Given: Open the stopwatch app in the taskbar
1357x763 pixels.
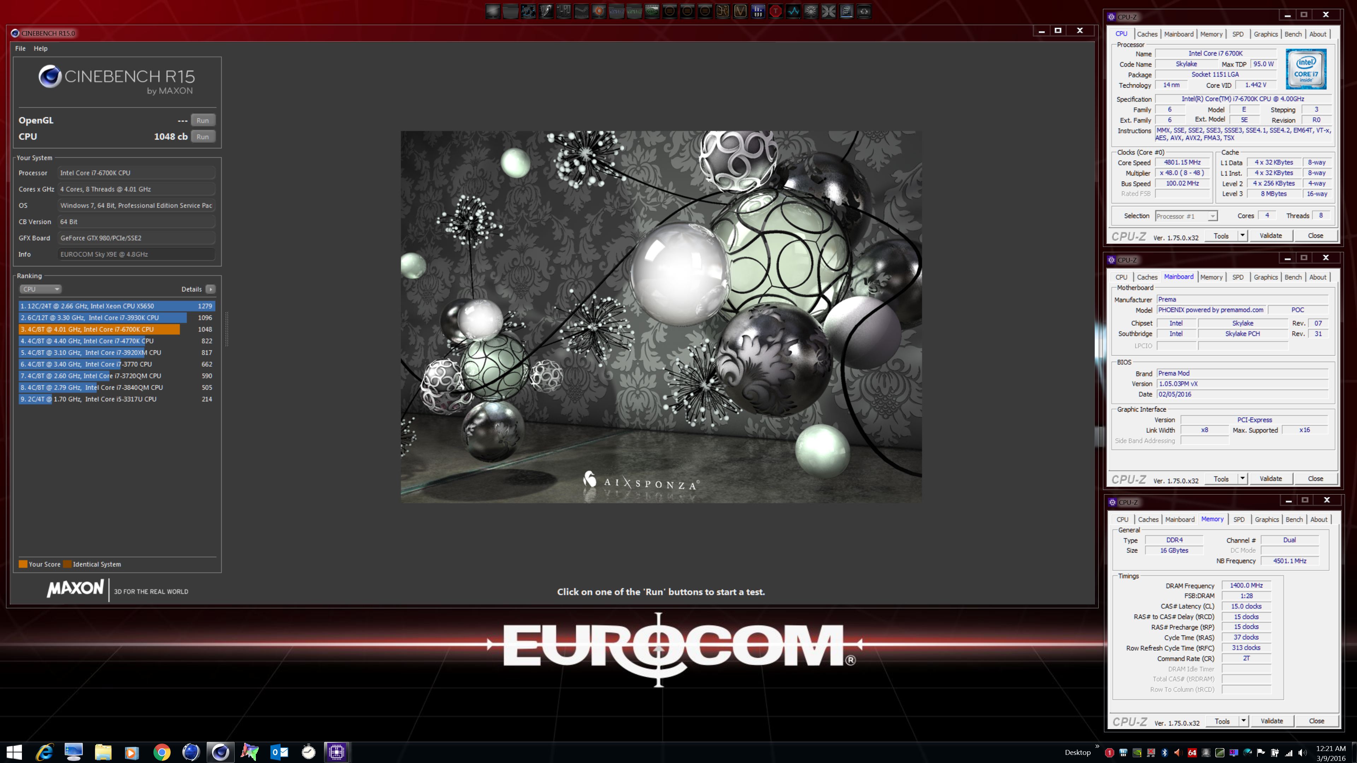Looking at the screenshot, I should [x=309, y=752].
